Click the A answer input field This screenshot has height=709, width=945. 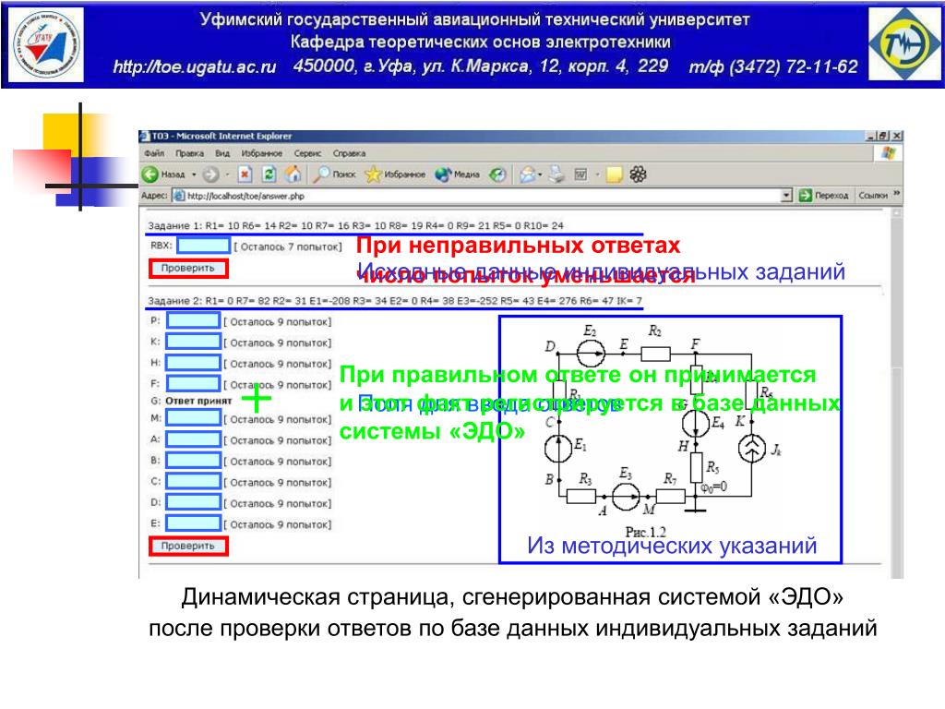pyautogui.click(x=194, y=439)
